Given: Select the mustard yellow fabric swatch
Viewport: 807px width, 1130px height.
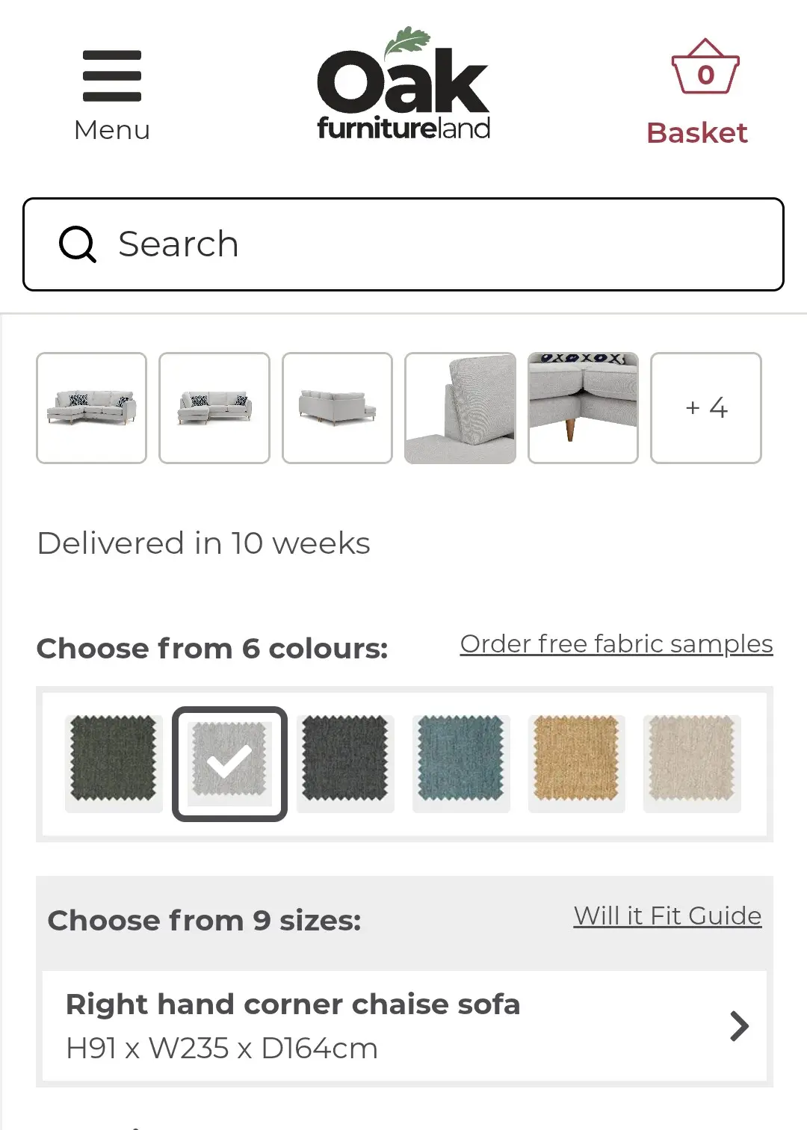Looking at the screenshot, I should point(576,763).
